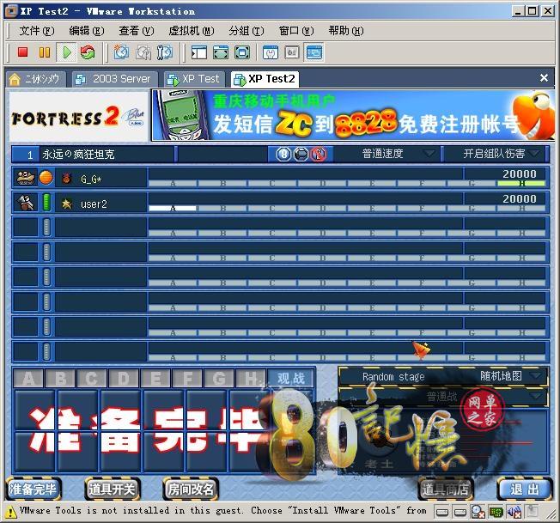Image resolution: width=560 pixels, height=523 pixels.
Task: Click the 准备完毕 ready button
Action: pos(33,490)
